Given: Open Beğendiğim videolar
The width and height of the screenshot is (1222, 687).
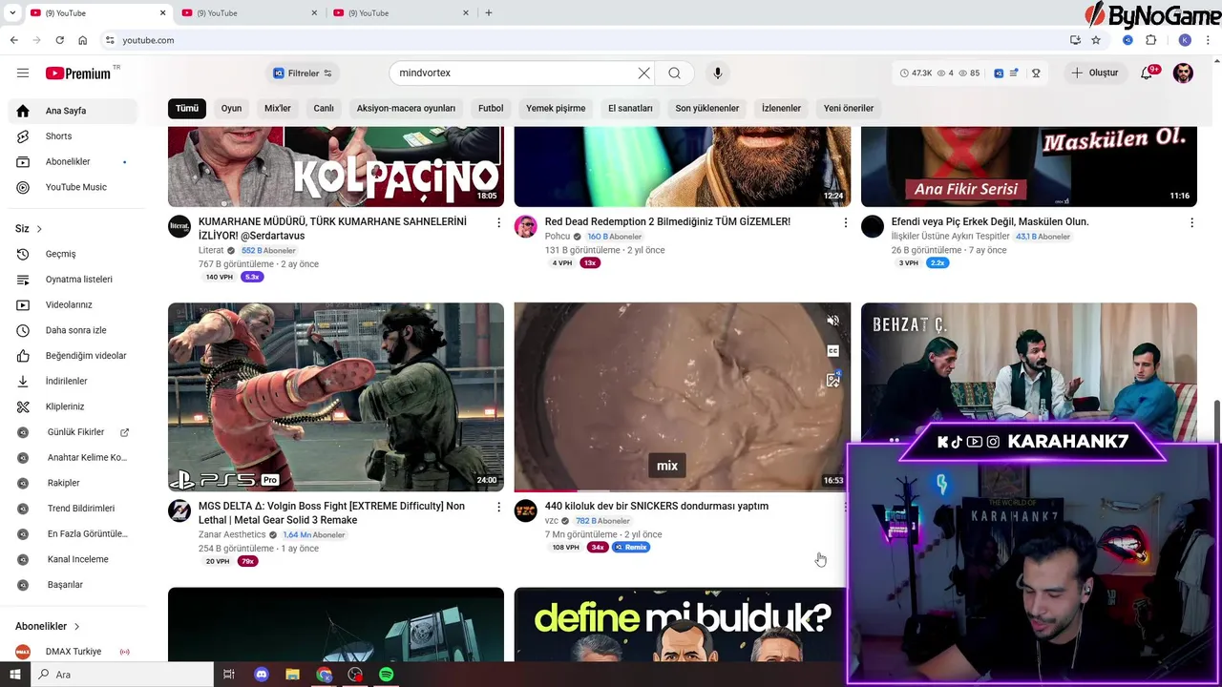Looking at the screenshot, I should (x=73, y=356).
